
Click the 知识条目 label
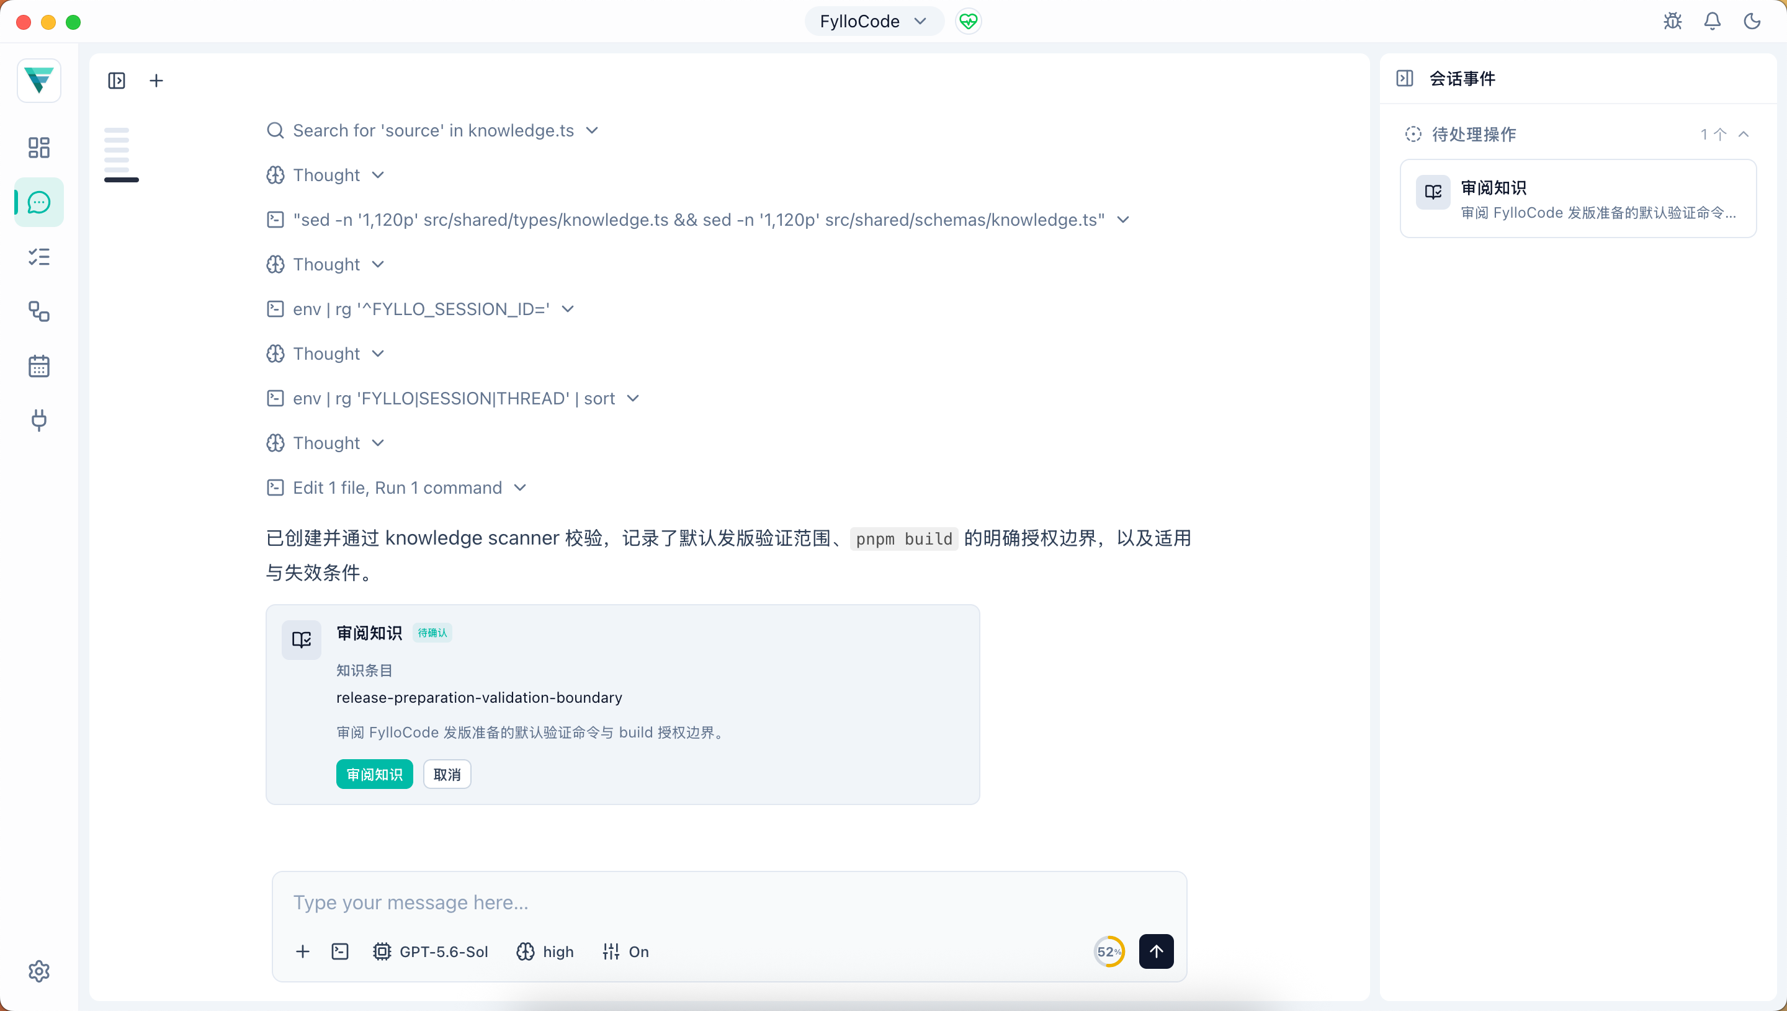(x=365, y=670)
